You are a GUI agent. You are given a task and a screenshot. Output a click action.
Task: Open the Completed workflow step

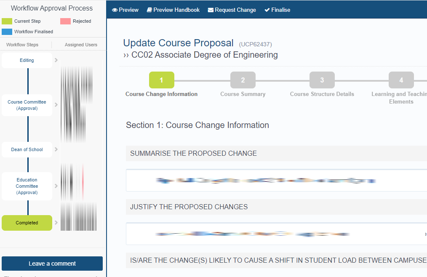tap(27, 223)
